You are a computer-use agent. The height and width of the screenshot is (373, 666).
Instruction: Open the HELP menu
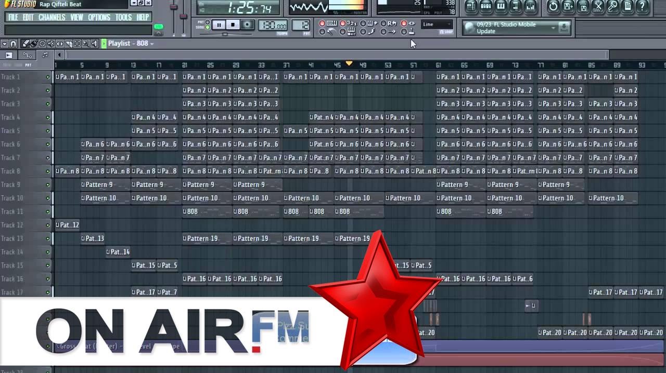[143, 17]
